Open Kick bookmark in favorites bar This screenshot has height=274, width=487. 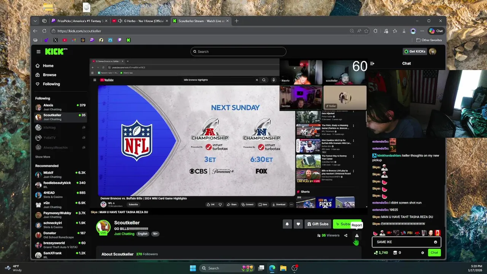point(129,40)
